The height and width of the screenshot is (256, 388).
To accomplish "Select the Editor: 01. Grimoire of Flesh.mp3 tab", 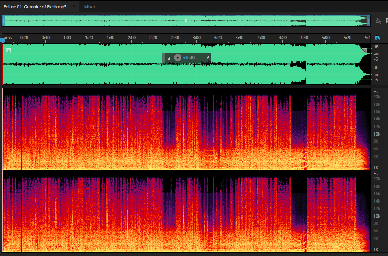I will point(35,7).
